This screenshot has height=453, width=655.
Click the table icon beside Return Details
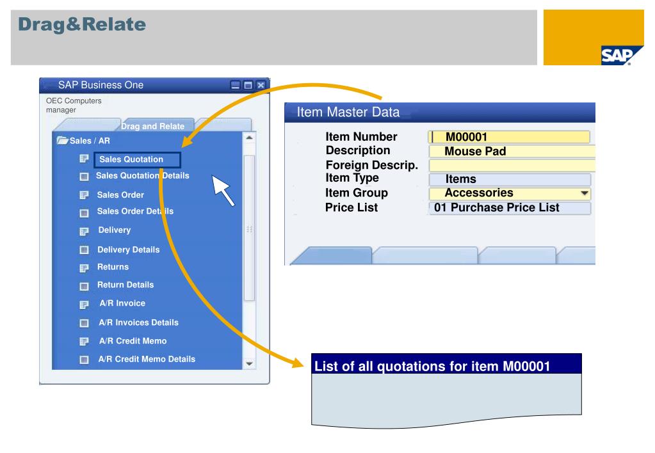click(84, 287)
